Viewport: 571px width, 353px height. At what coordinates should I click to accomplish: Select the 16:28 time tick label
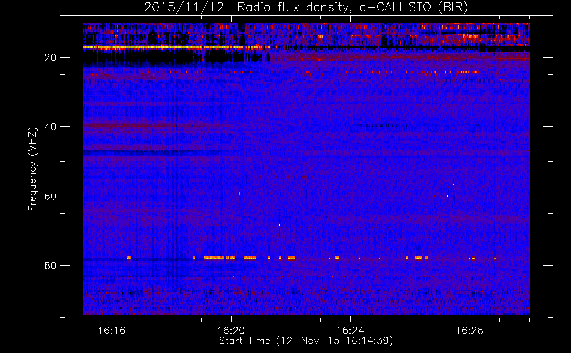469,331
